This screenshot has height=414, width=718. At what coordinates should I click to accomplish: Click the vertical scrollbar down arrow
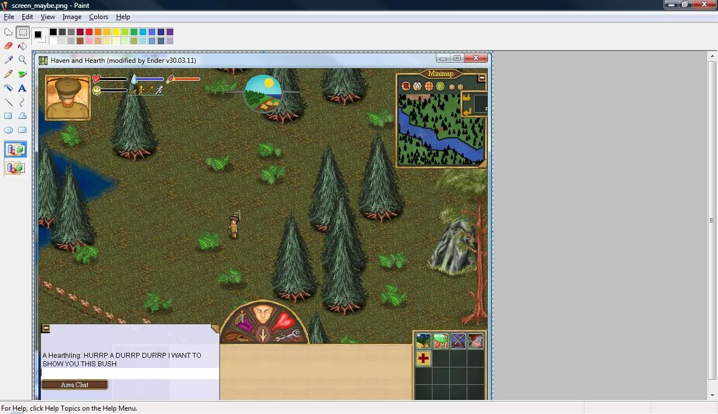coord(712,395)
